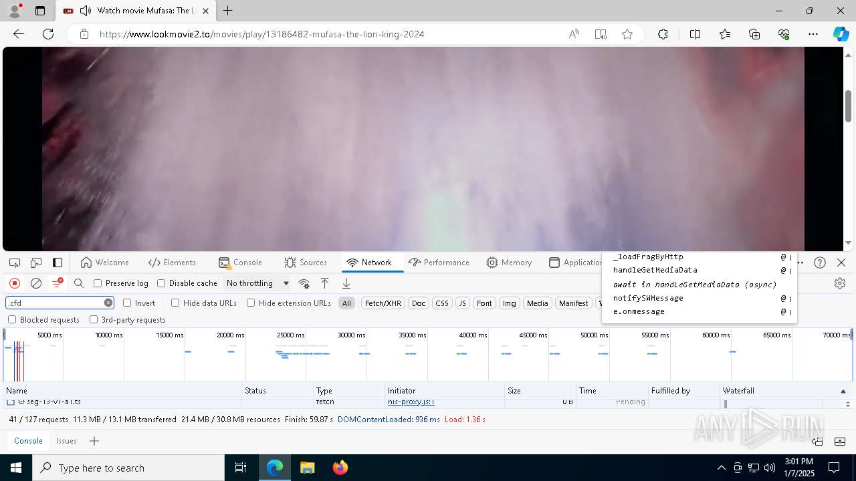
Task: Check Blocked requests option
Action: pyautogui.click(x=12, y=320)
